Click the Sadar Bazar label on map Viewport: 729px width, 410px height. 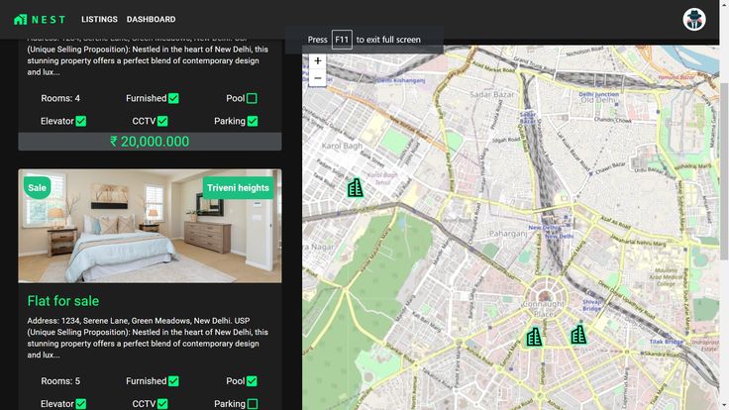pyautogui.click(x=492, y=94)
